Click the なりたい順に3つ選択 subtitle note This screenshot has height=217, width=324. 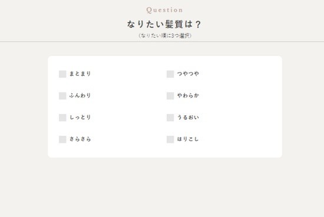tap(165, 35)
